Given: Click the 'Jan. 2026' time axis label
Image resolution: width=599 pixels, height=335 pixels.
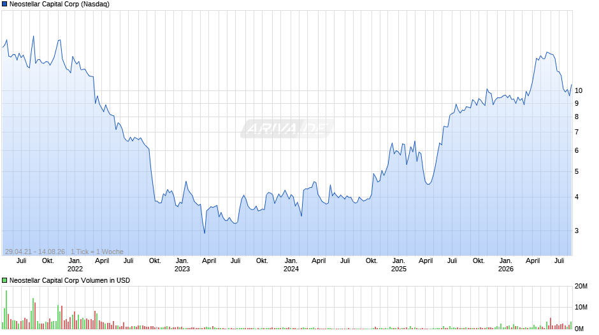Looking at the screenshot, I should coord(505,265).
